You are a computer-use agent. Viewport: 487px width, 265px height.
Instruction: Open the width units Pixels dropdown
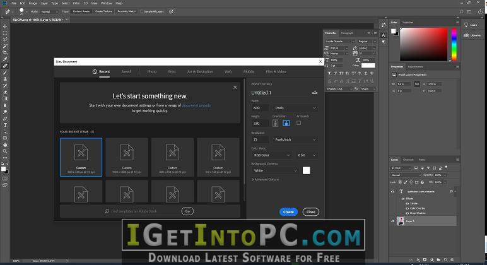[x=295, y=108]
